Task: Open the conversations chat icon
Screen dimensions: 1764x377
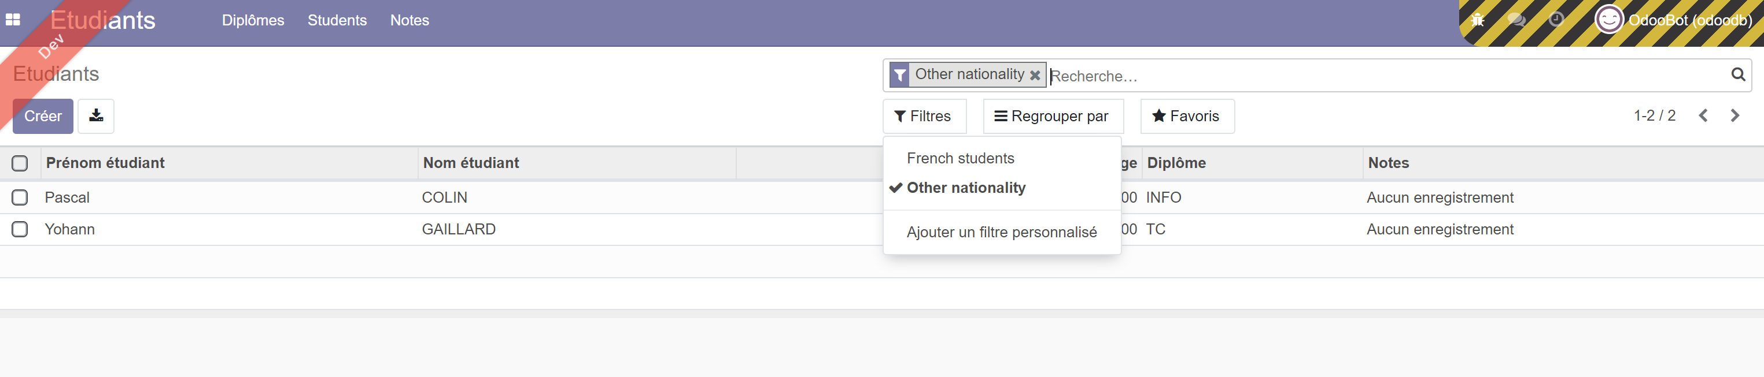Action: coord(1516,20)
